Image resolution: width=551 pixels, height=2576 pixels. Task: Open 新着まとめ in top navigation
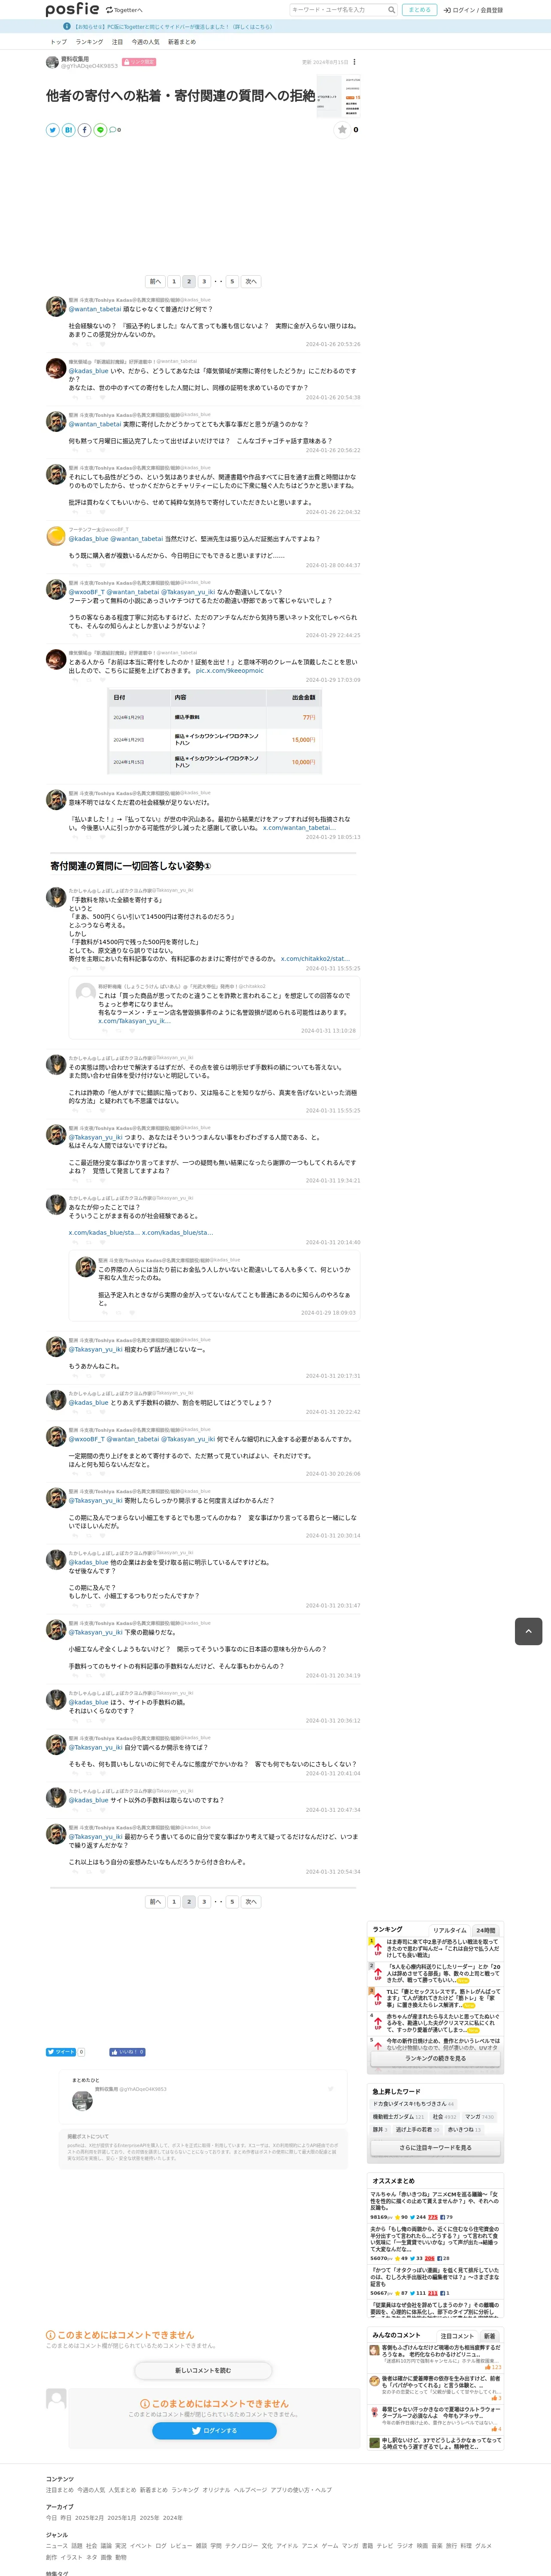(182, 42)
